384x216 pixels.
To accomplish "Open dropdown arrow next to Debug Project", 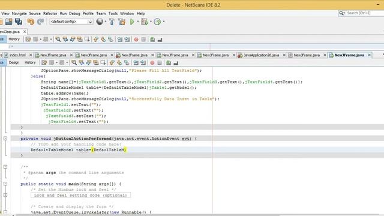I will pyautogui.click(x=151, y=22).
